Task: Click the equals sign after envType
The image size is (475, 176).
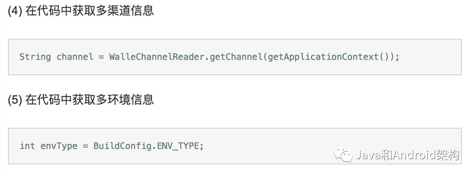Action: 85,146
